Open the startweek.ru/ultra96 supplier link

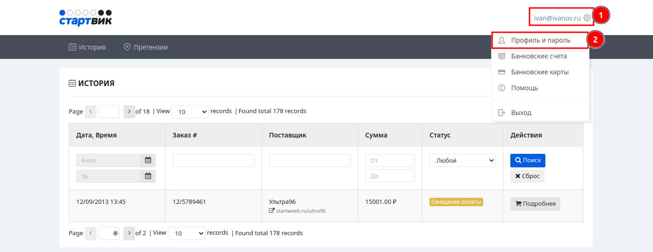(300, 211)
